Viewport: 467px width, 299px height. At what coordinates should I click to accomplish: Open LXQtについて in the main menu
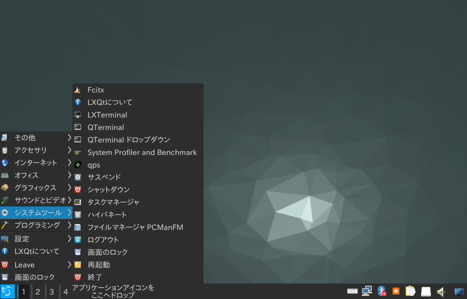pyautogui.click(x=36, y=251)
